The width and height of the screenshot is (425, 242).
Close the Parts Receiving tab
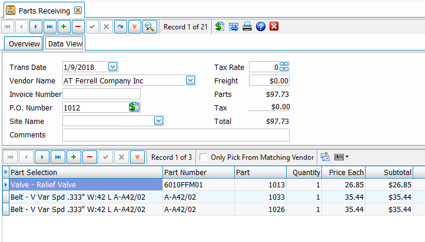click(x=78, y=10)
